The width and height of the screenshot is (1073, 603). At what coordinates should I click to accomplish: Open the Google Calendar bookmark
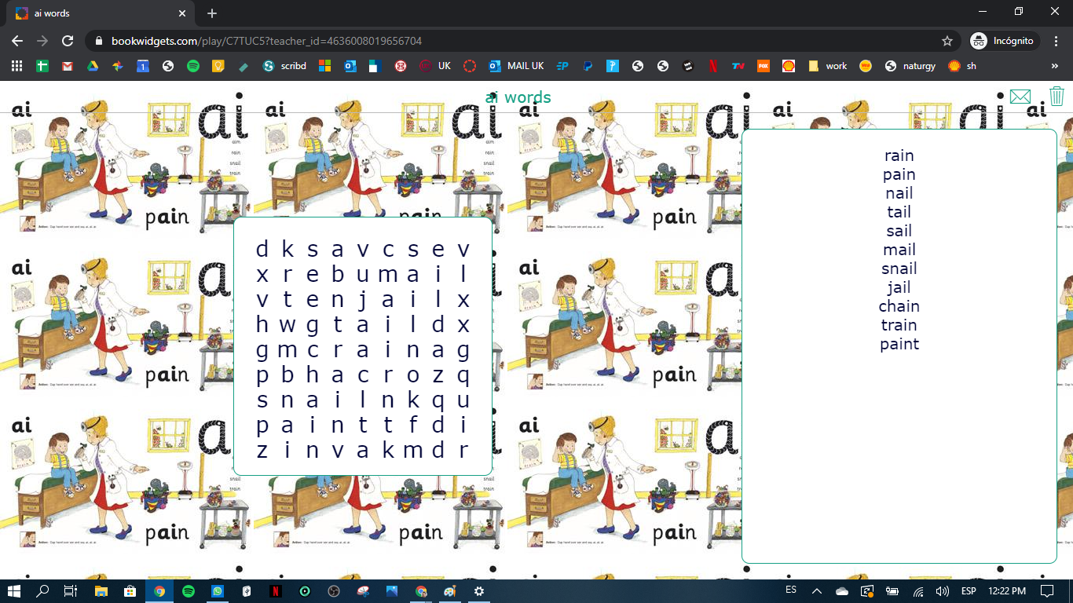coord(142,66)
